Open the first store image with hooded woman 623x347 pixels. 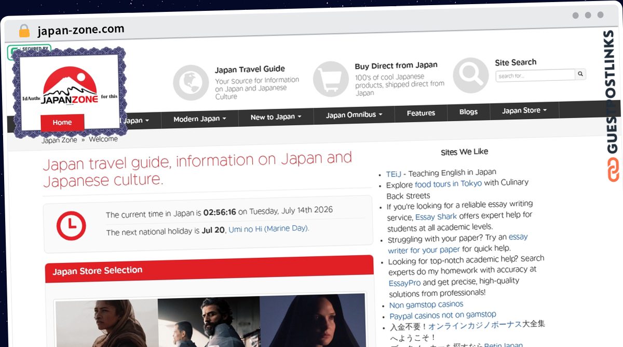(x=106, y=322)
